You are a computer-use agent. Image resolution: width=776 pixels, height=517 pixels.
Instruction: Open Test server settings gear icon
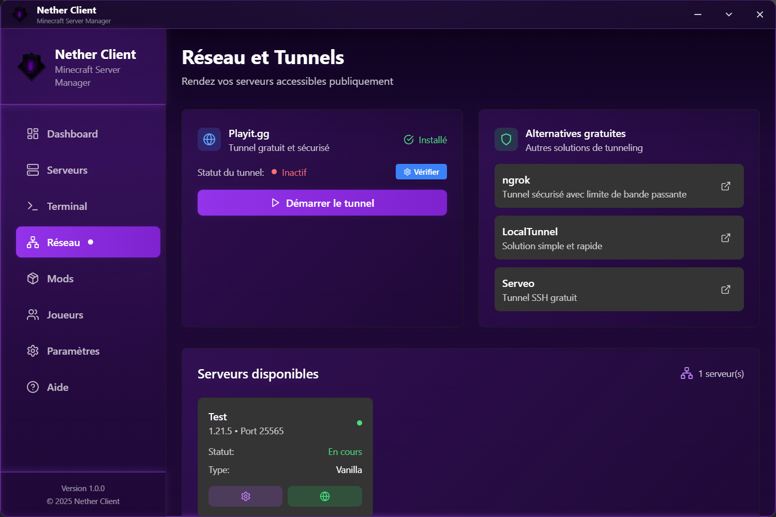[245, 496]
